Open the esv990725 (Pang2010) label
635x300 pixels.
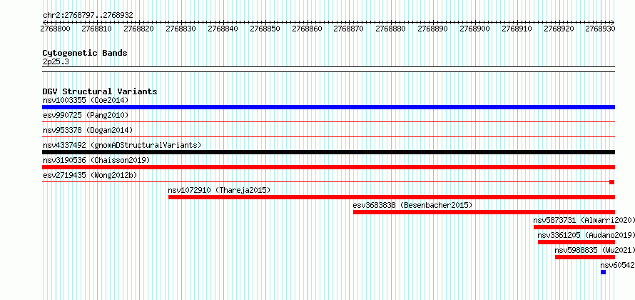click(86, 116)
